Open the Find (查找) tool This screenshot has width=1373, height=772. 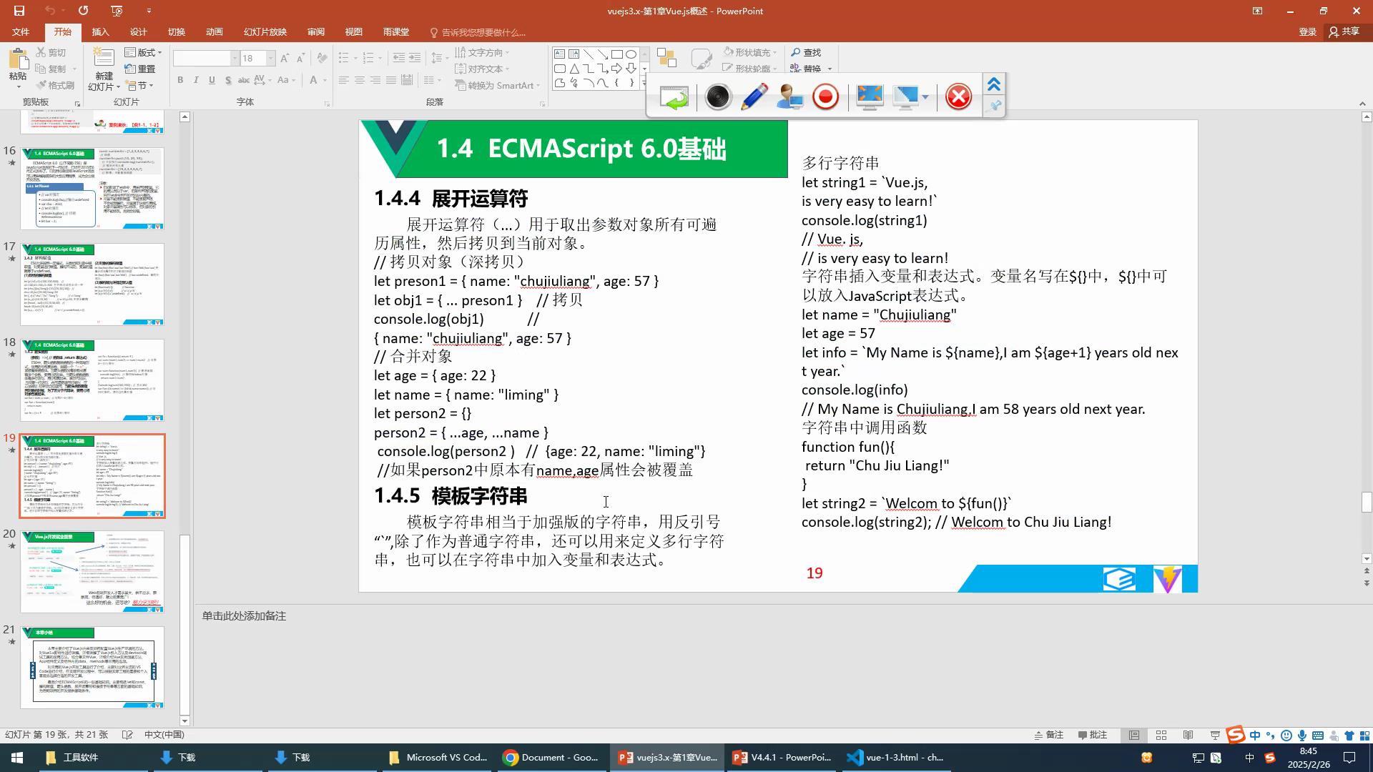[x=806, y=52]
